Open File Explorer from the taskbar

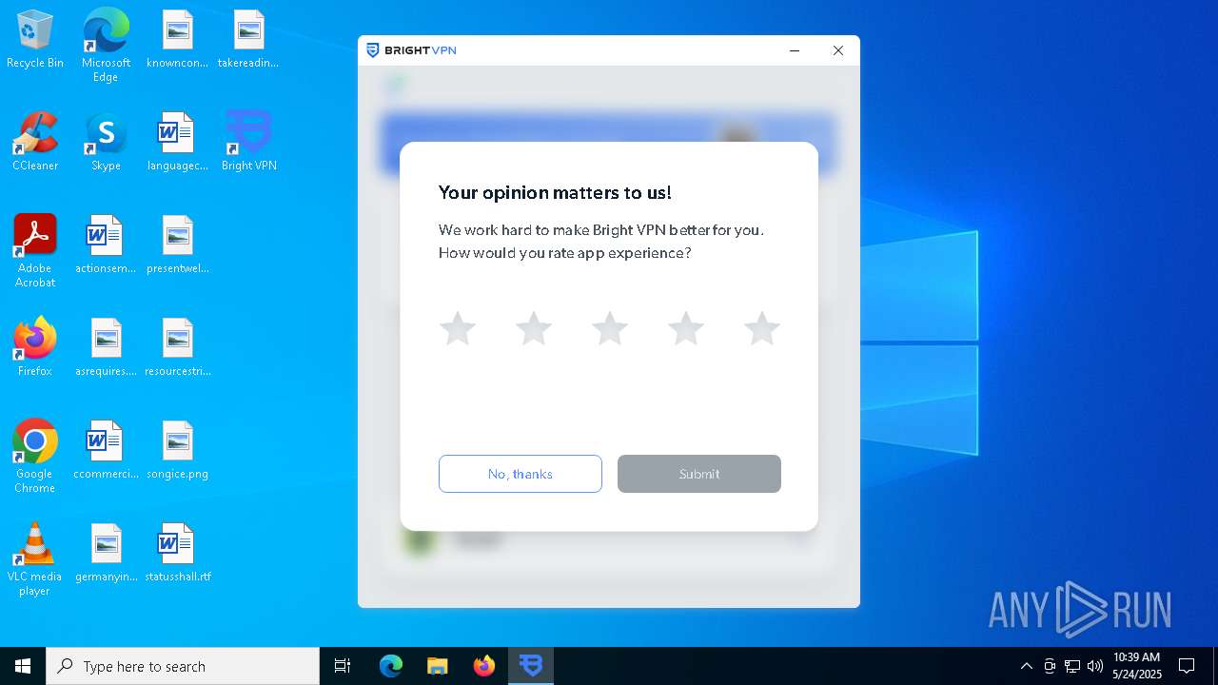point(437,666)
